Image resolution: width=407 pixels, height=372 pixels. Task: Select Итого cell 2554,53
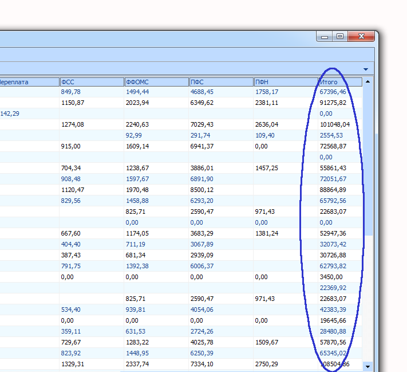(x=340, y=135)
